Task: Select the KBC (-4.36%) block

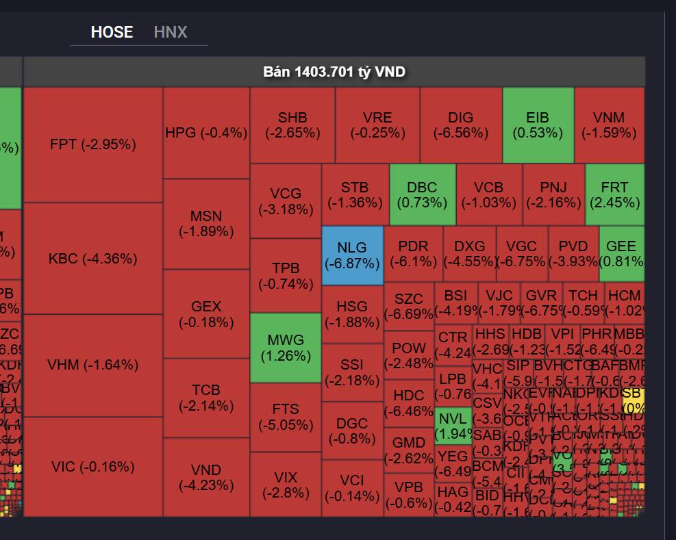Action: point(92,259)
